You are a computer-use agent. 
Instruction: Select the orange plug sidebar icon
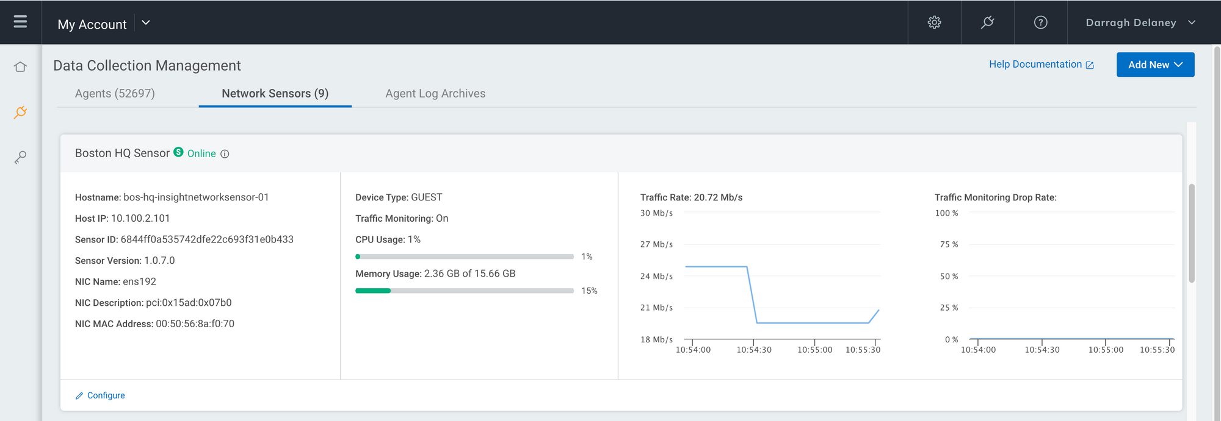(20, 112)
